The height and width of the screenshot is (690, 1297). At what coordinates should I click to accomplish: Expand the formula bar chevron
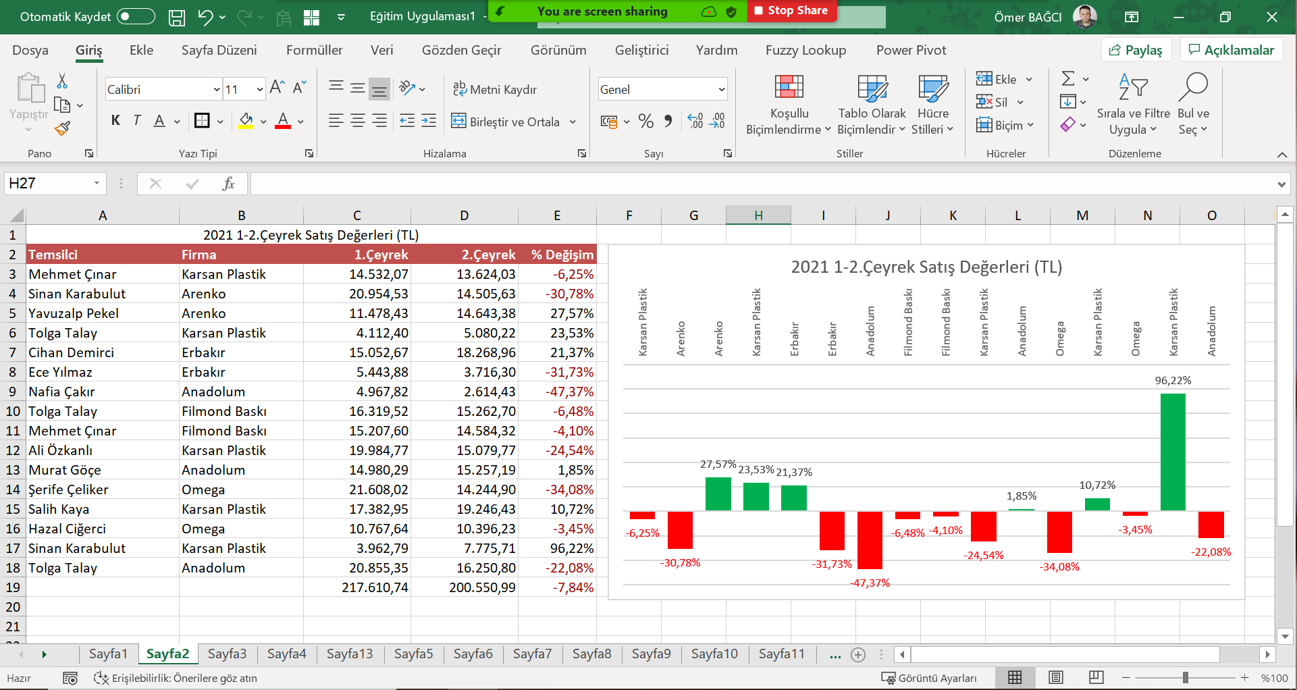(1281, 184)
